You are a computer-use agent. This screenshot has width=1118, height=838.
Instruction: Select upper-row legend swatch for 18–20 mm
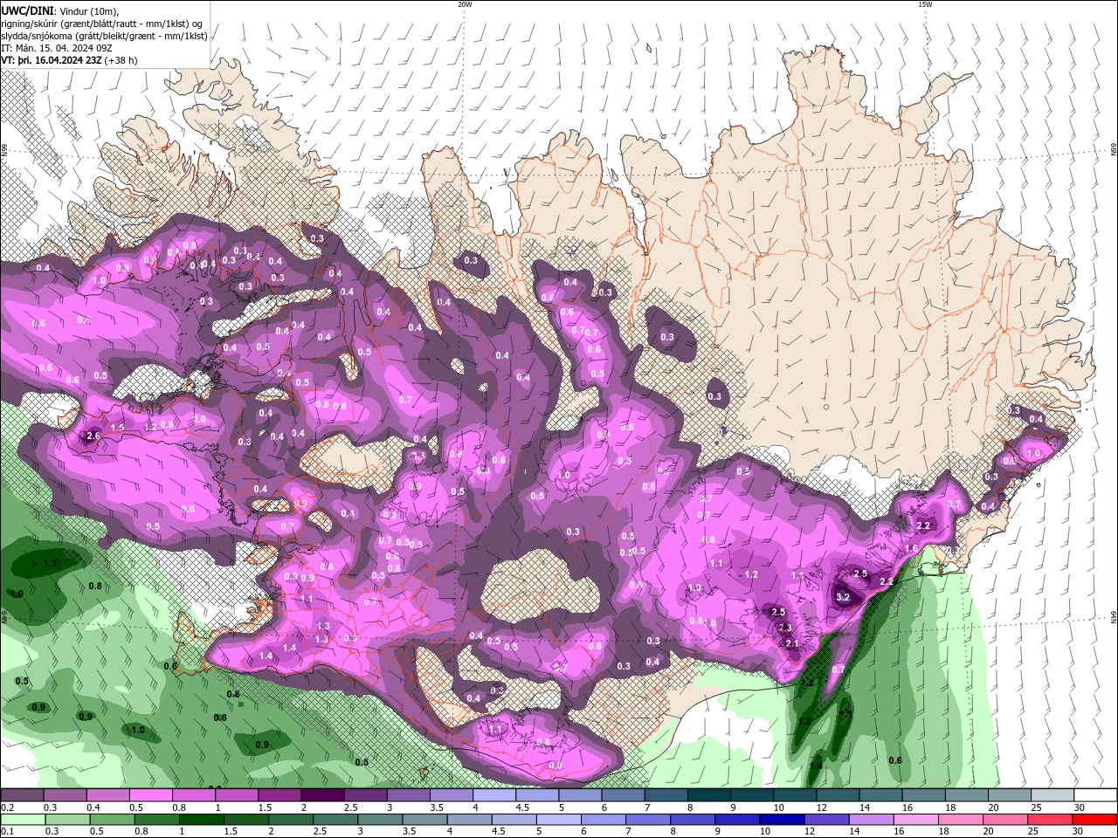967,795
